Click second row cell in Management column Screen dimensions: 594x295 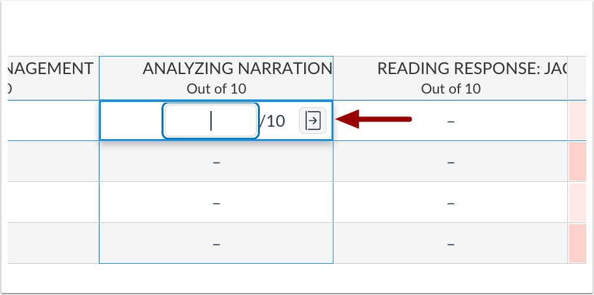point(53,162)
